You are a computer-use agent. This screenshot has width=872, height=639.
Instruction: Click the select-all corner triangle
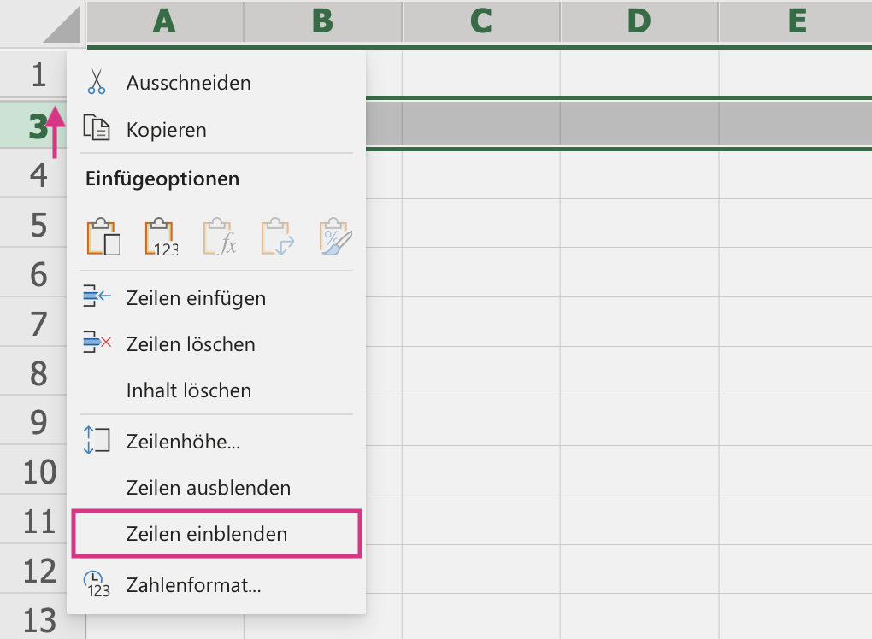tap(62, 24)
